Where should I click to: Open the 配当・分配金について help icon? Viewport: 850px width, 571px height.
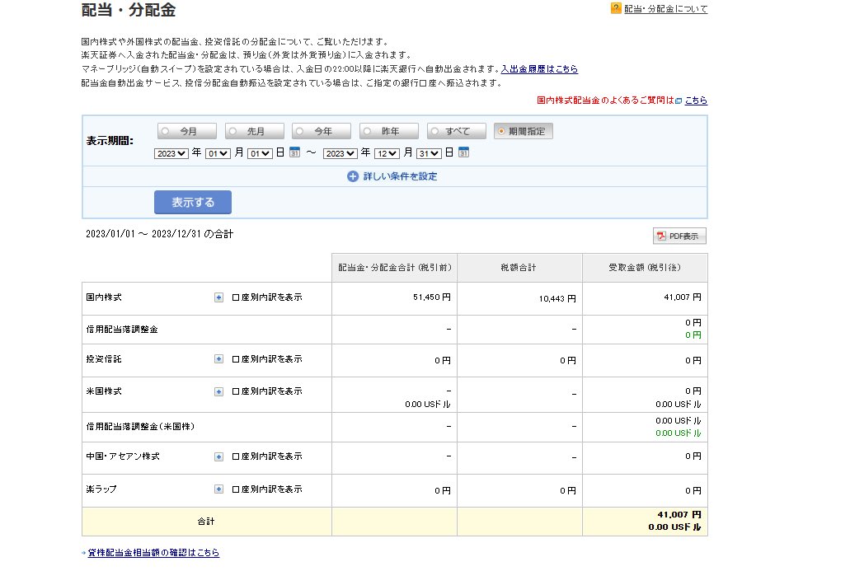tap(616, 8)
